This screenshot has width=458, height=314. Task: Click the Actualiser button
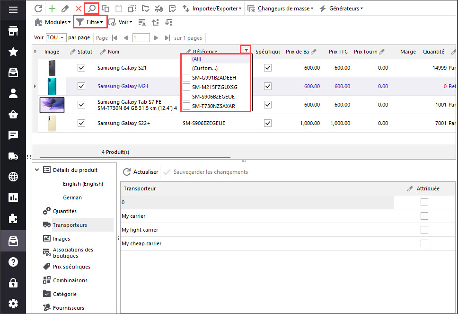tap(141, 172)
